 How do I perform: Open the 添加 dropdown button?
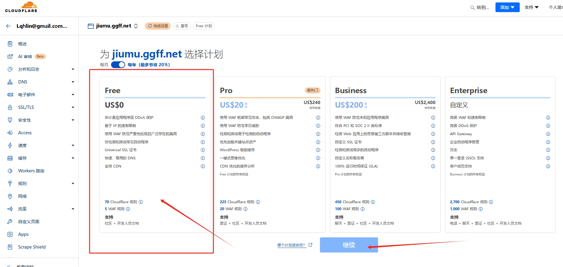(507, 7)
